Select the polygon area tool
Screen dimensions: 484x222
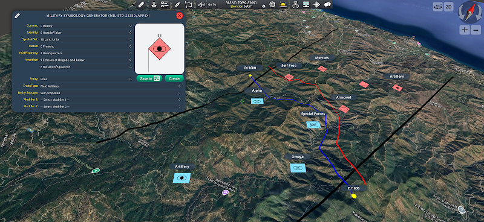pos(188,4)
